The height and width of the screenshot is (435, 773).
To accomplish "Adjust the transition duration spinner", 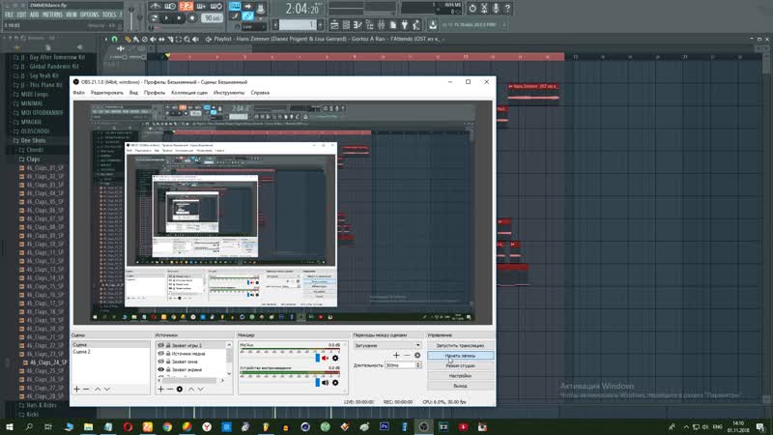I will click(418, 365).
